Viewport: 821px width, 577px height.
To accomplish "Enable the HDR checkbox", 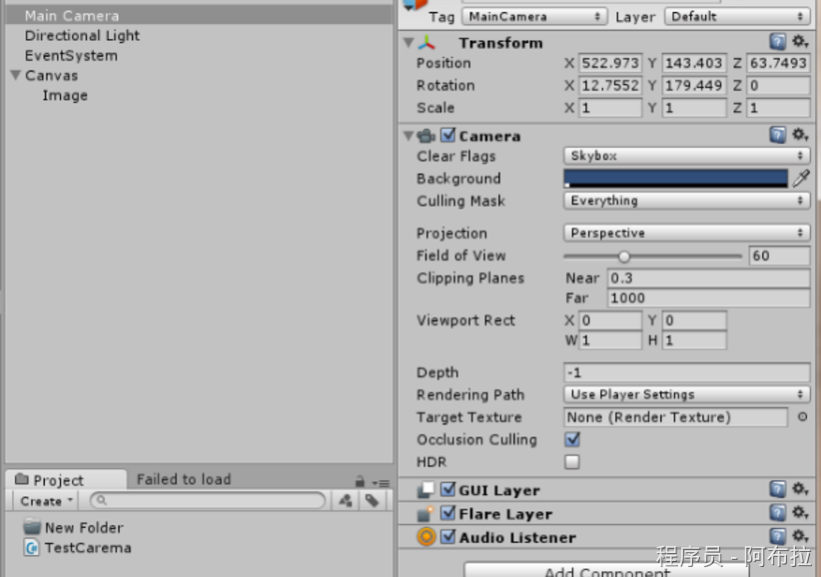I will (x=572, y=462).
